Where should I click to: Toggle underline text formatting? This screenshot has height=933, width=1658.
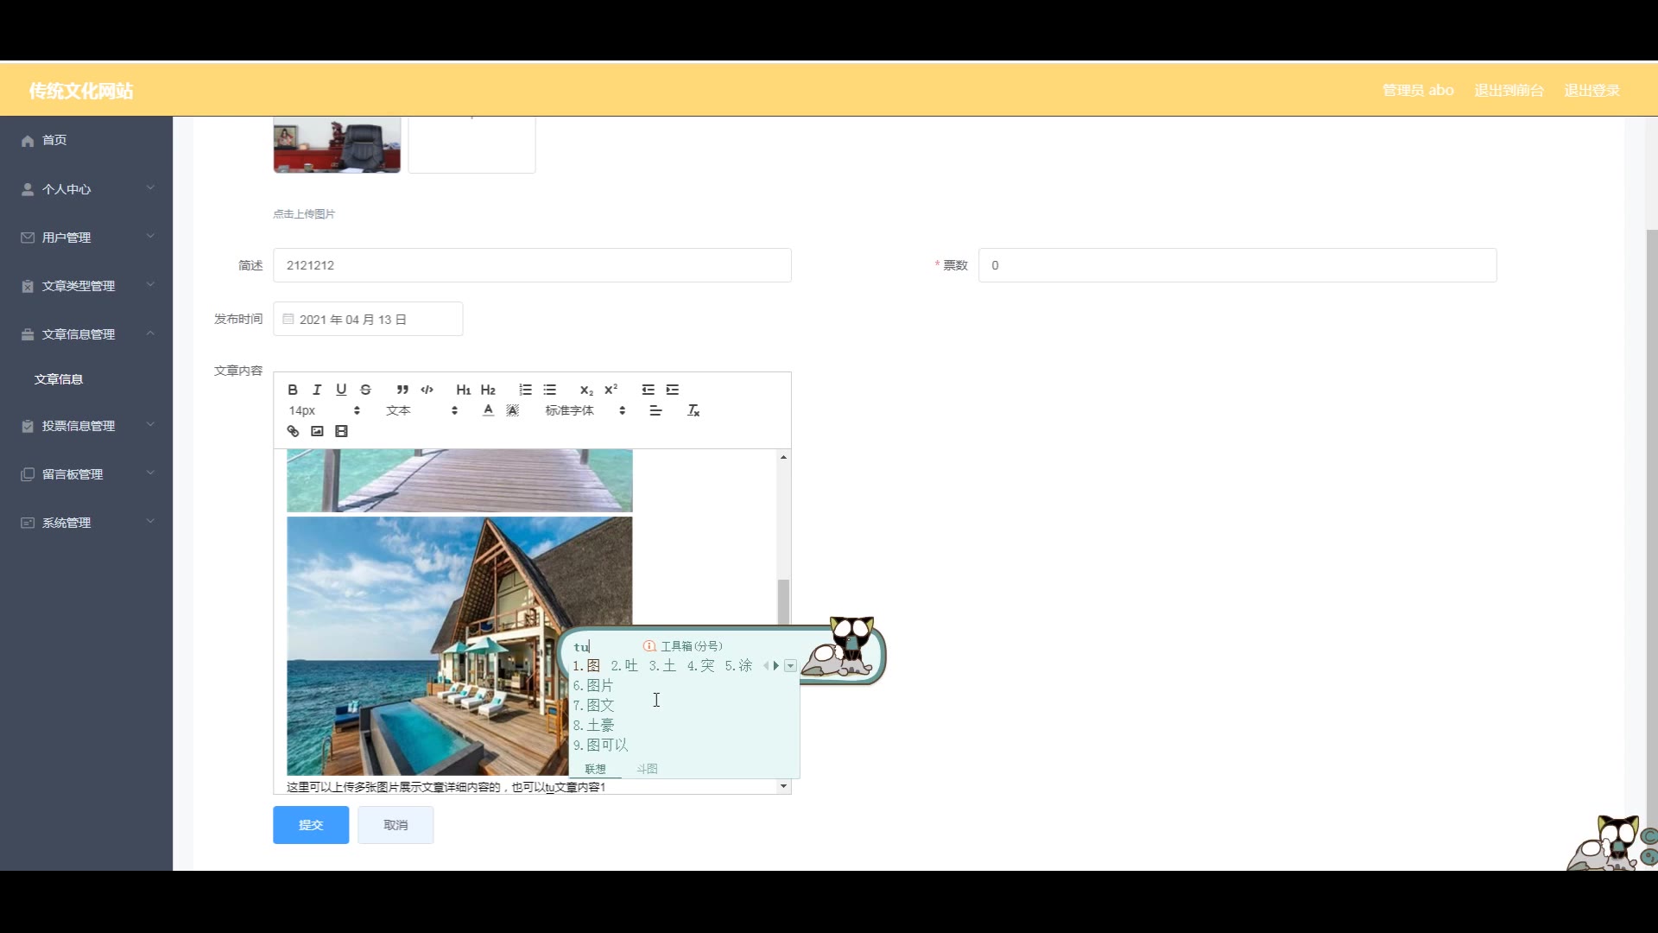pos(341,390)
